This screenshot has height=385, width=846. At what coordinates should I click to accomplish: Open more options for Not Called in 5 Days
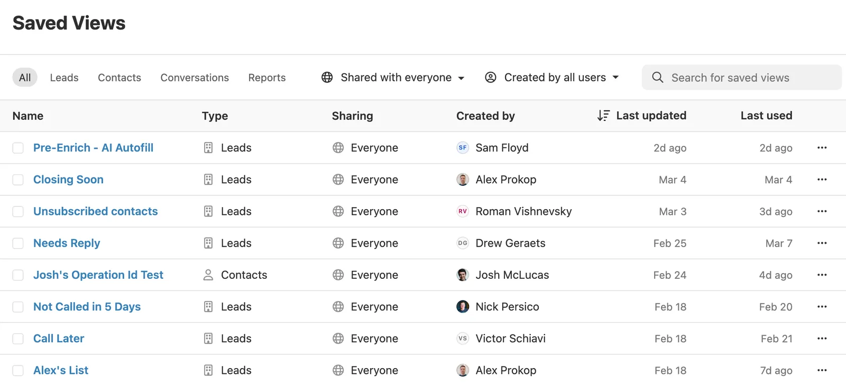click(x=822, y=307)
